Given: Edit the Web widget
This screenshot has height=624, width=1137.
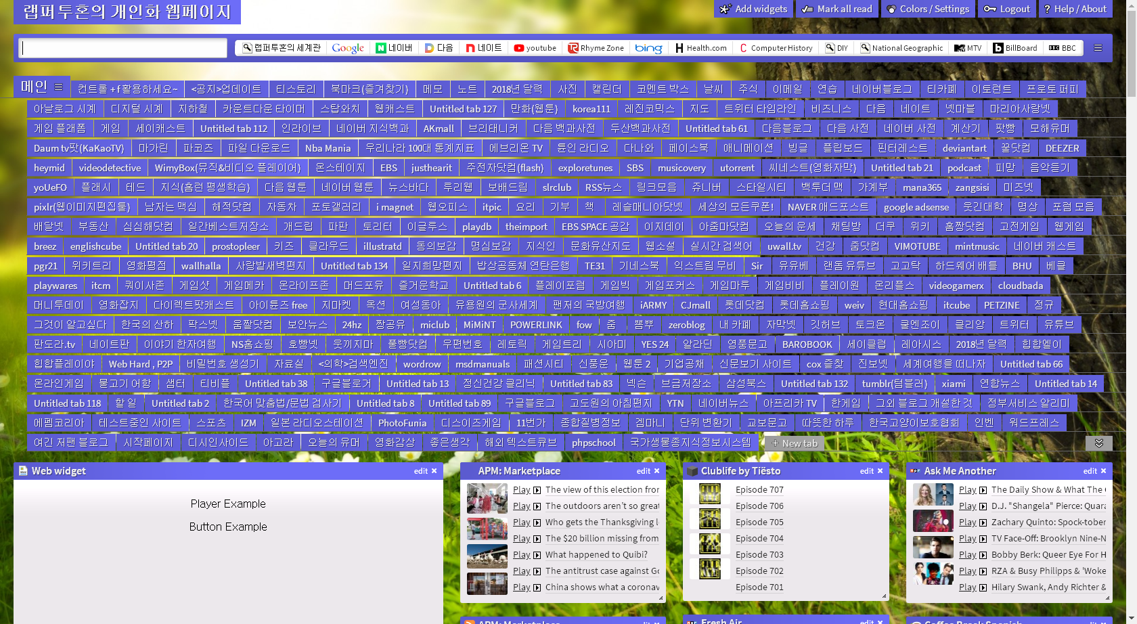Looking at the screenshot, I should [421, 471].
